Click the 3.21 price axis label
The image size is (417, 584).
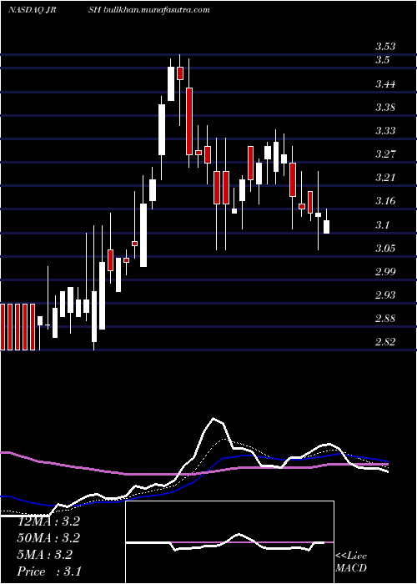pos(385,177)
